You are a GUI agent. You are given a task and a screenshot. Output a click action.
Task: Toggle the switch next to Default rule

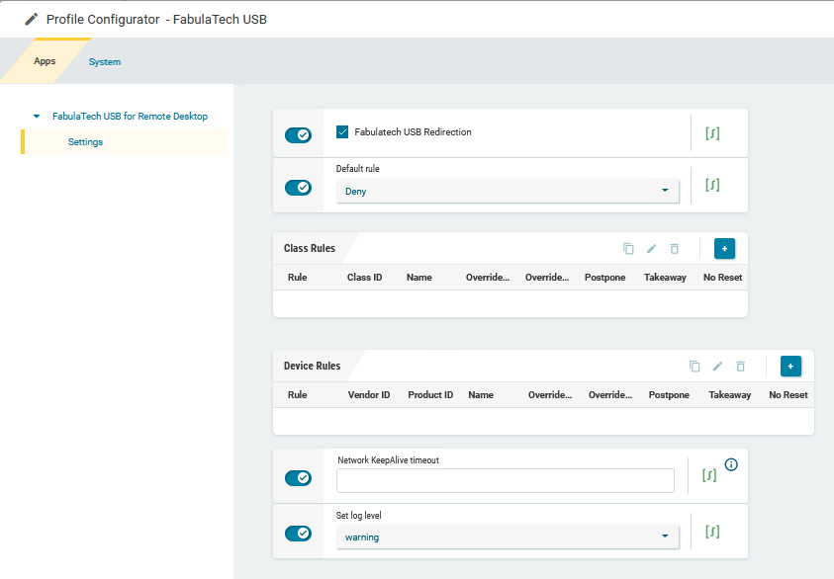click(x=298, y=187)
